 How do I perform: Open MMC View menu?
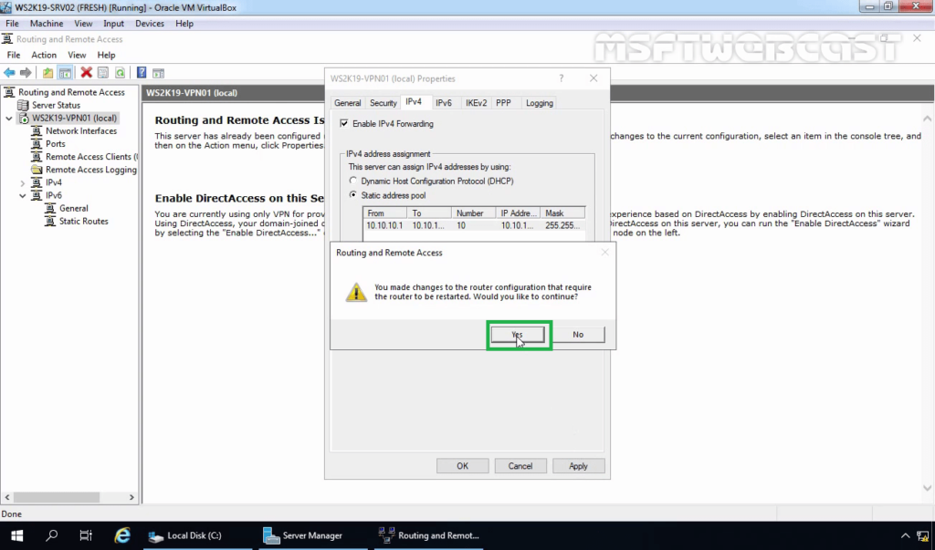pyautogui.click(x=77, y=55)
